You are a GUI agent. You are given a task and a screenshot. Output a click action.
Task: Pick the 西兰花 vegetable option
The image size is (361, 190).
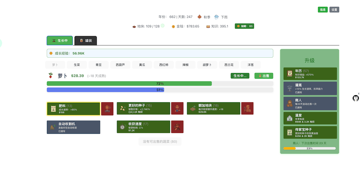click(229, 65)
